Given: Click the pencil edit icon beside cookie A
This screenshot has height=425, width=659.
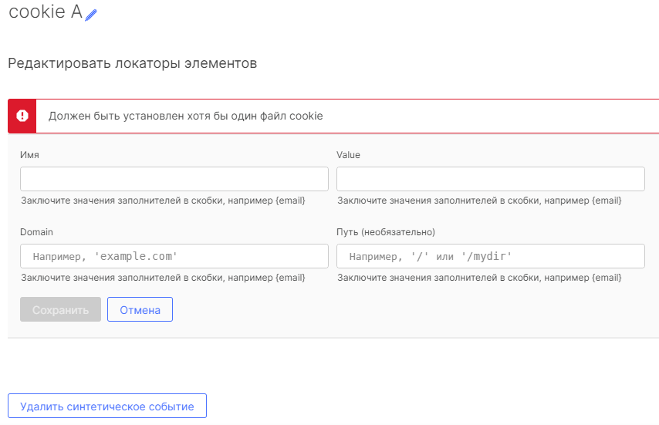Looking at the screenshot, I should [92, 15].
